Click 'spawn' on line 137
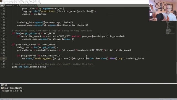The height and width of the screenshot is (100, 177). (67, 39)
